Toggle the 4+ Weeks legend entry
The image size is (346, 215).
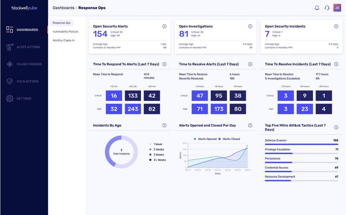tap(157, 160)
